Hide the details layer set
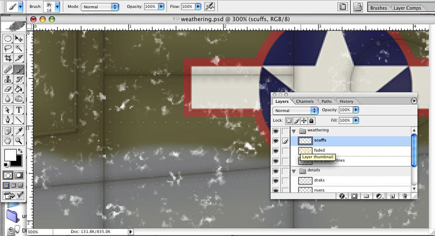Screen dimensions: 435x236 coord(276,171)
